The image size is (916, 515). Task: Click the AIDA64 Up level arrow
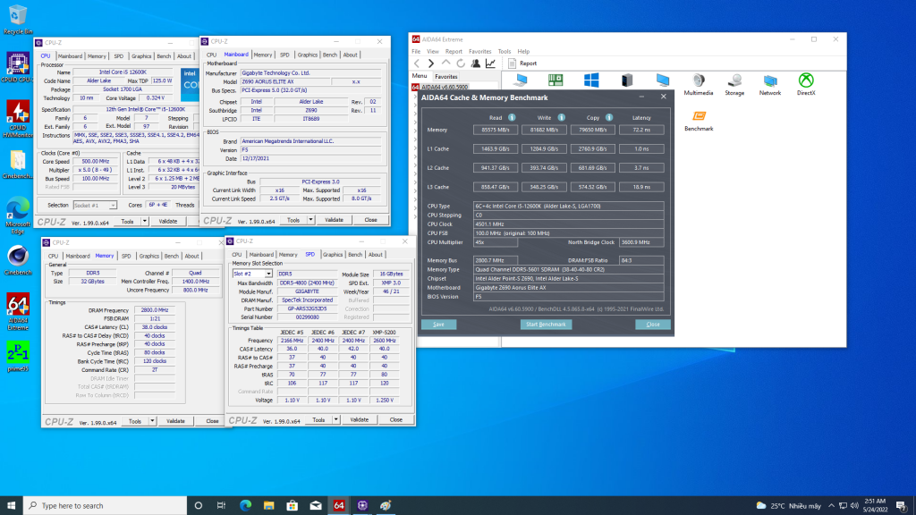(x=445, y=63)
